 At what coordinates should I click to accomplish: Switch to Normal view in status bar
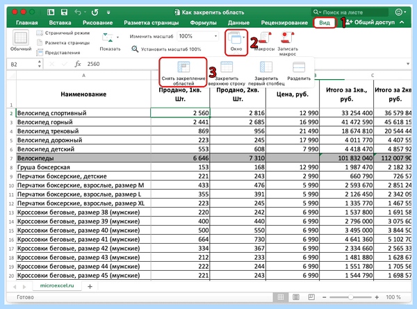point(281,297)
